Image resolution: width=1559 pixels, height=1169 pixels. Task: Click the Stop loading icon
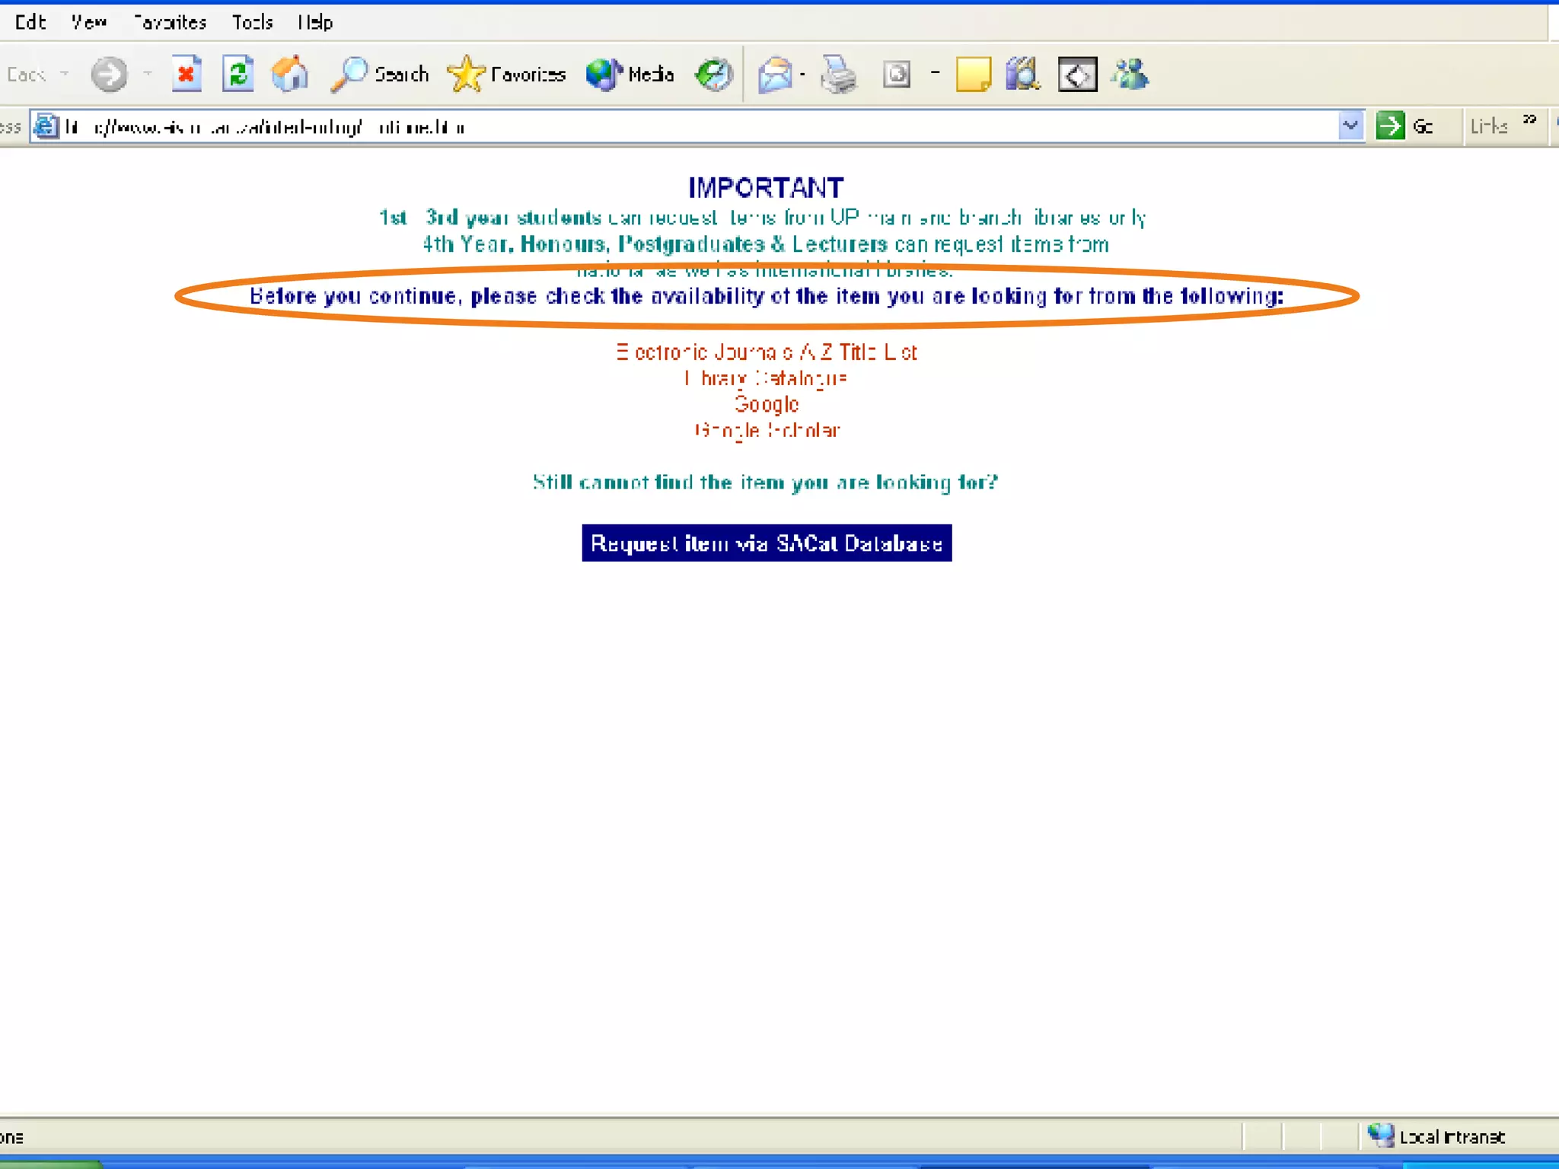(x=186, y=75)
